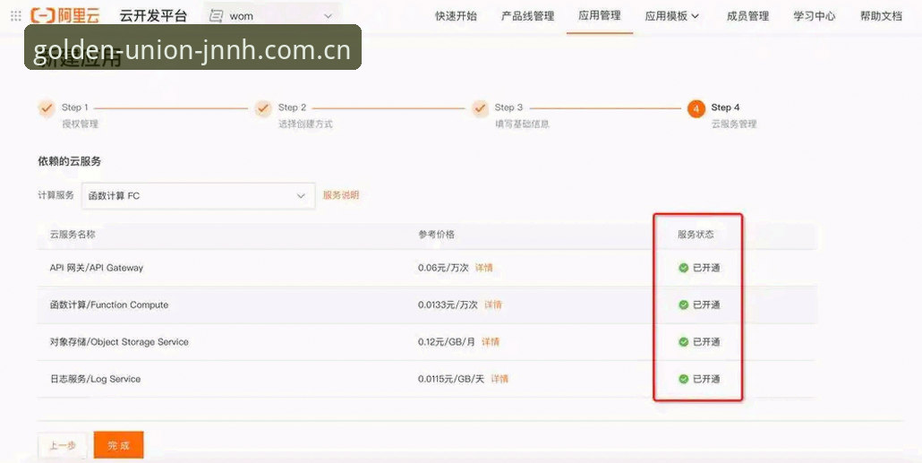Select the API 网关/API Gateway row name
The width and height of the screenshot is (922, 463).
[97, 268]
